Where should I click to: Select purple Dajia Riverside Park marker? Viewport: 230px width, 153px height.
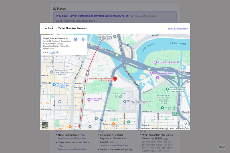[x=155, y=62]
